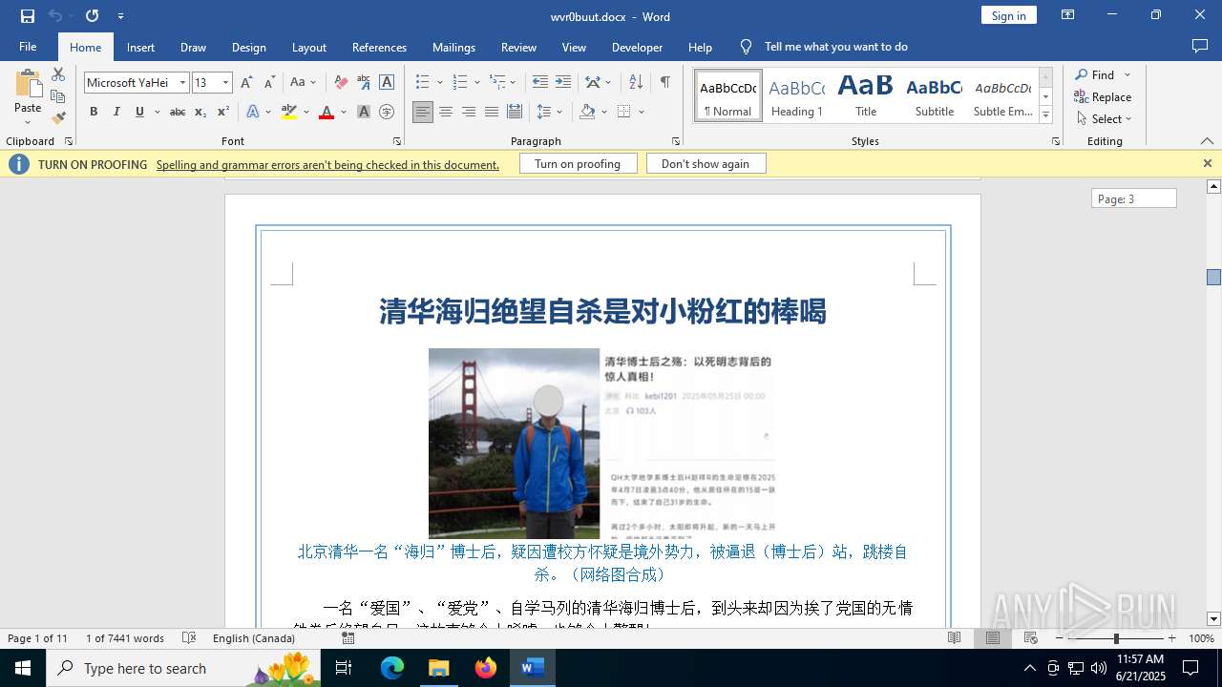Screen dimensions: 1222x687
Task: Adjust the zoom slider handle
Action: click(1116, 638)
